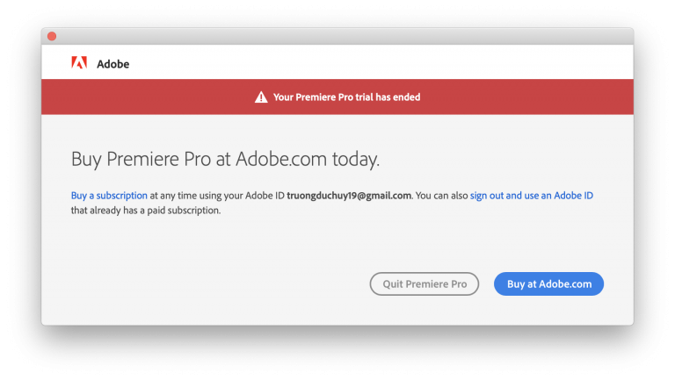The height and width of the screenshot is (380, 675).
Task: Click the 'Adobe.com' word in the heading
Action: click(x=281, y=159)
